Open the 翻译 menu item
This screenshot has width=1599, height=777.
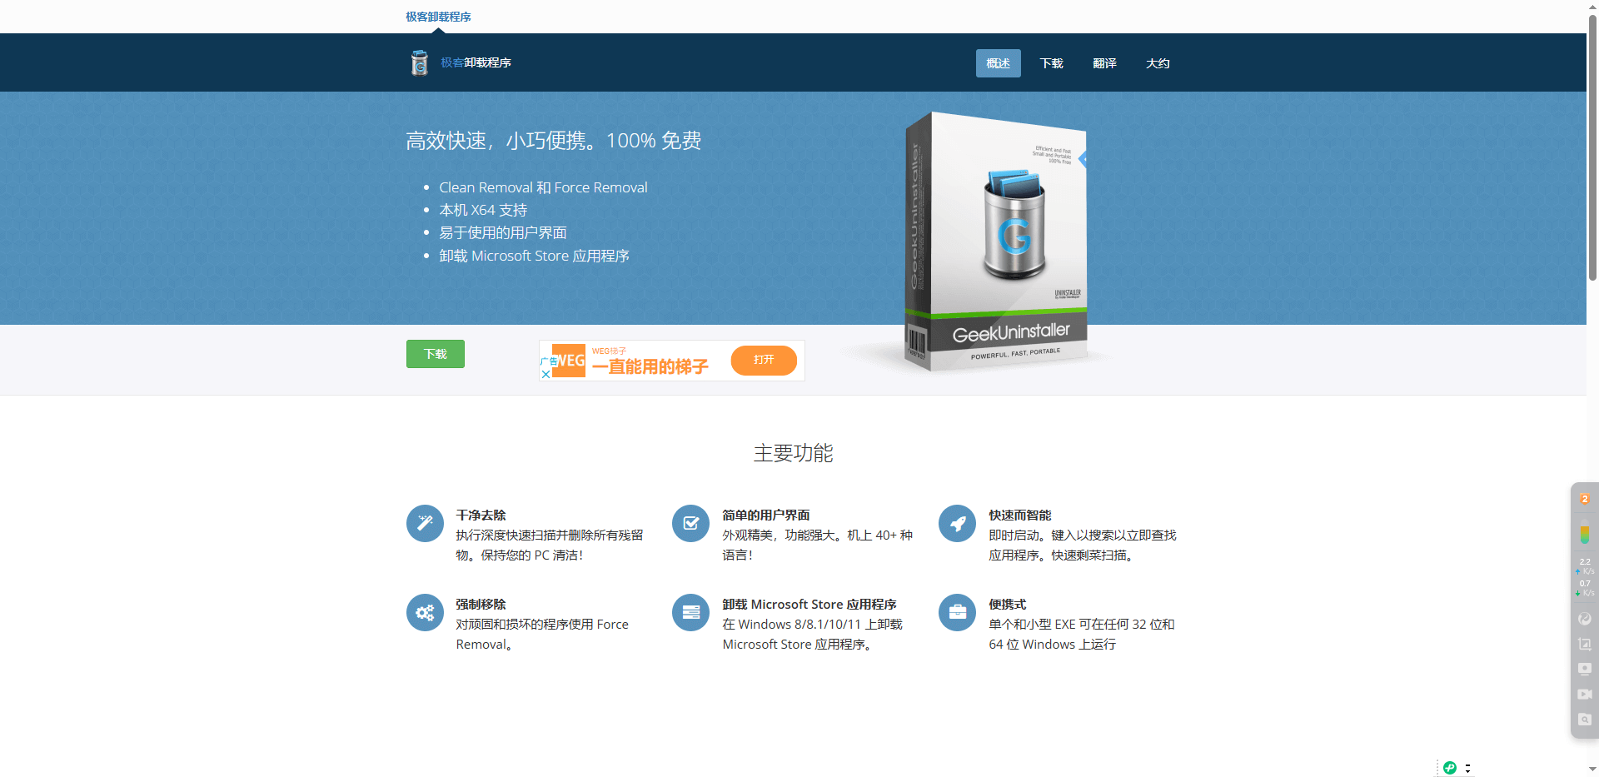click(x=1104, y=62)
